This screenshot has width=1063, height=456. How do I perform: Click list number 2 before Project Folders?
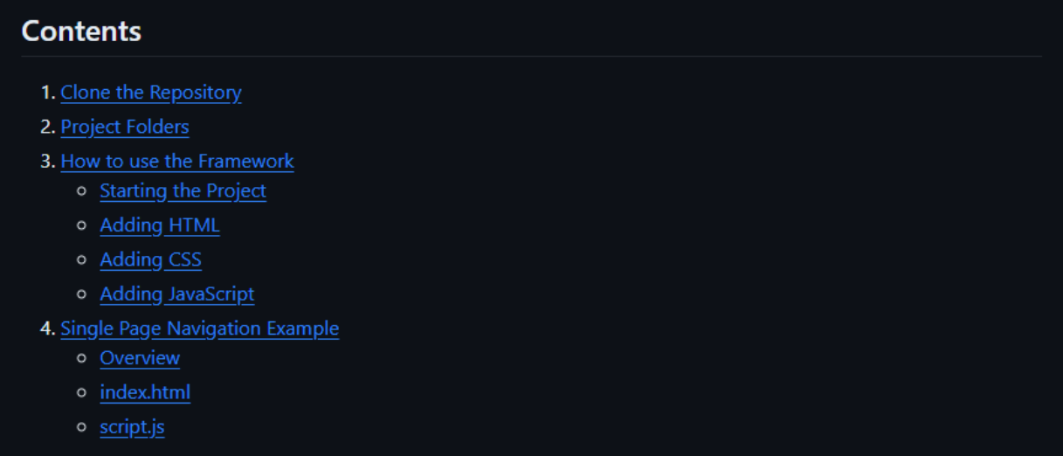point(48,127)
